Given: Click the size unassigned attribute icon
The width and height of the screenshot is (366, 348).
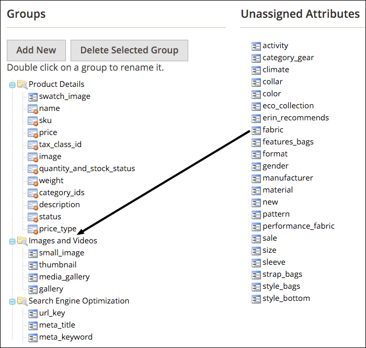Looking at the screenshot, I should 256,251.
